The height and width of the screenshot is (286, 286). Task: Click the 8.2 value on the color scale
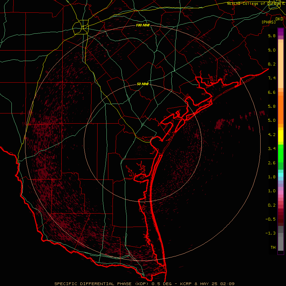pyautogui.click(x=272, y=64)
